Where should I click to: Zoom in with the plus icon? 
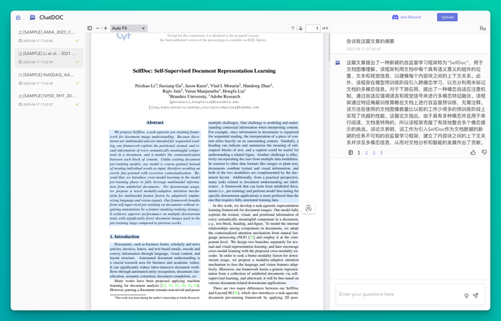pyautogui.click(x=106, y=28)
